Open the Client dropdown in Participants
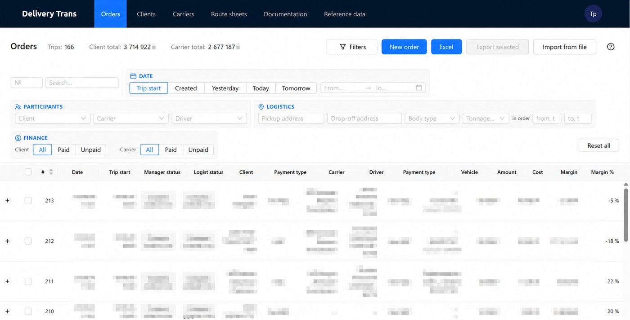The width and height of the screenshot is (630, 320). (x=52, y=118)
